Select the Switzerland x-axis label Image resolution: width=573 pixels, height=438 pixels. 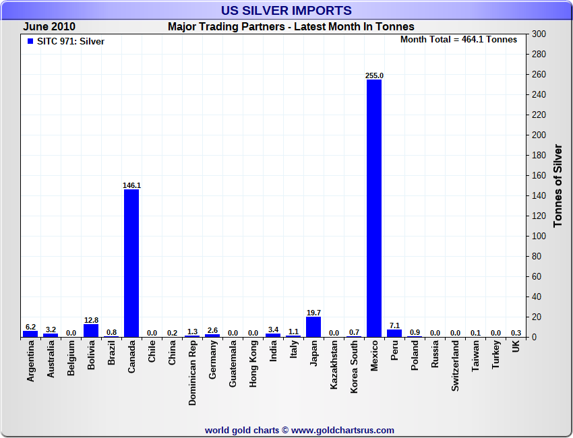click(456, 368)
